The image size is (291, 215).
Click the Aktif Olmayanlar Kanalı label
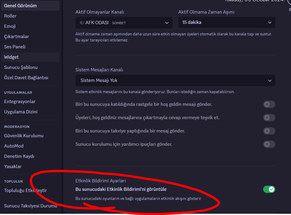tap(100, 12)
